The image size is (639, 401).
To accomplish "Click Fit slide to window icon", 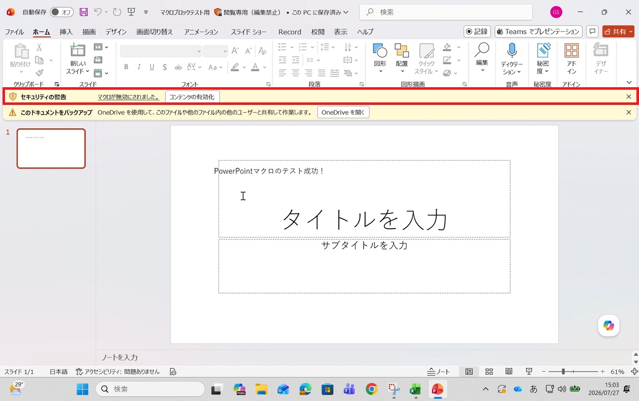I will coord(634,372).
